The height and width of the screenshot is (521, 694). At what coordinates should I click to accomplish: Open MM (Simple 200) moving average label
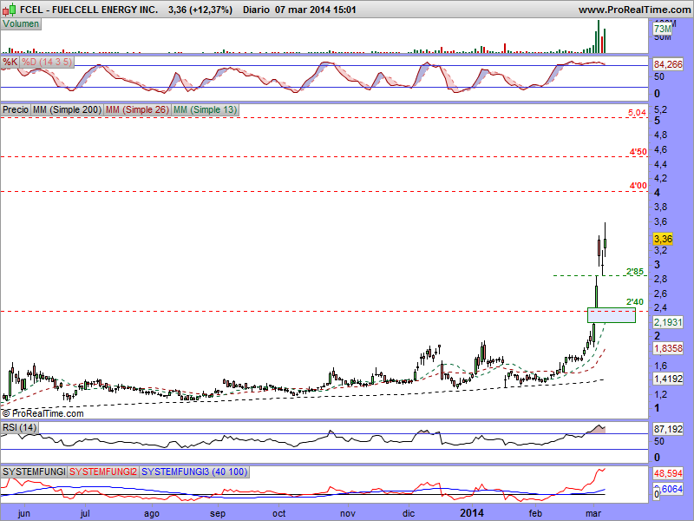[x=65, y=110]
